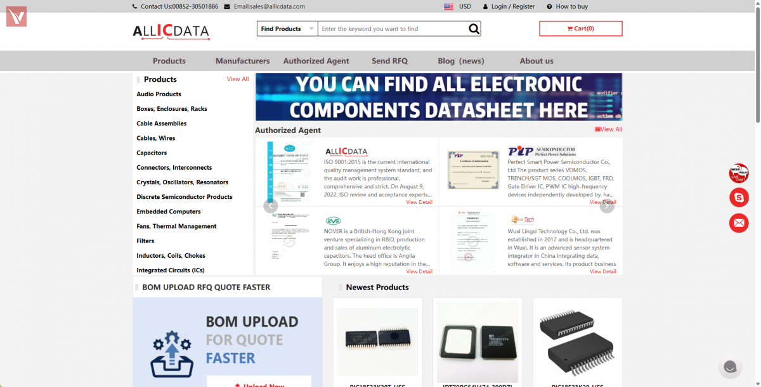Click previous arrow on agent carousel
761x387 pixels.
(x=271, y=206)
